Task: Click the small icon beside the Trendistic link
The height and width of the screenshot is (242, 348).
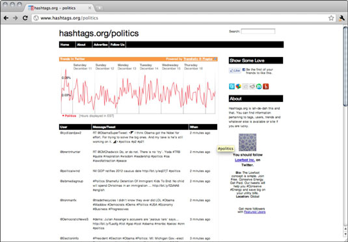Action: click(x=215, y=59)
